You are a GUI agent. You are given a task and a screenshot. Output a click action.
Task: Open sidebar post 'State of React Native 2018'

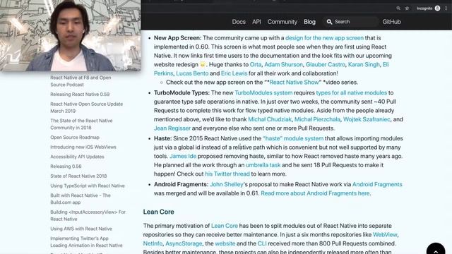[x=78, y=176]
